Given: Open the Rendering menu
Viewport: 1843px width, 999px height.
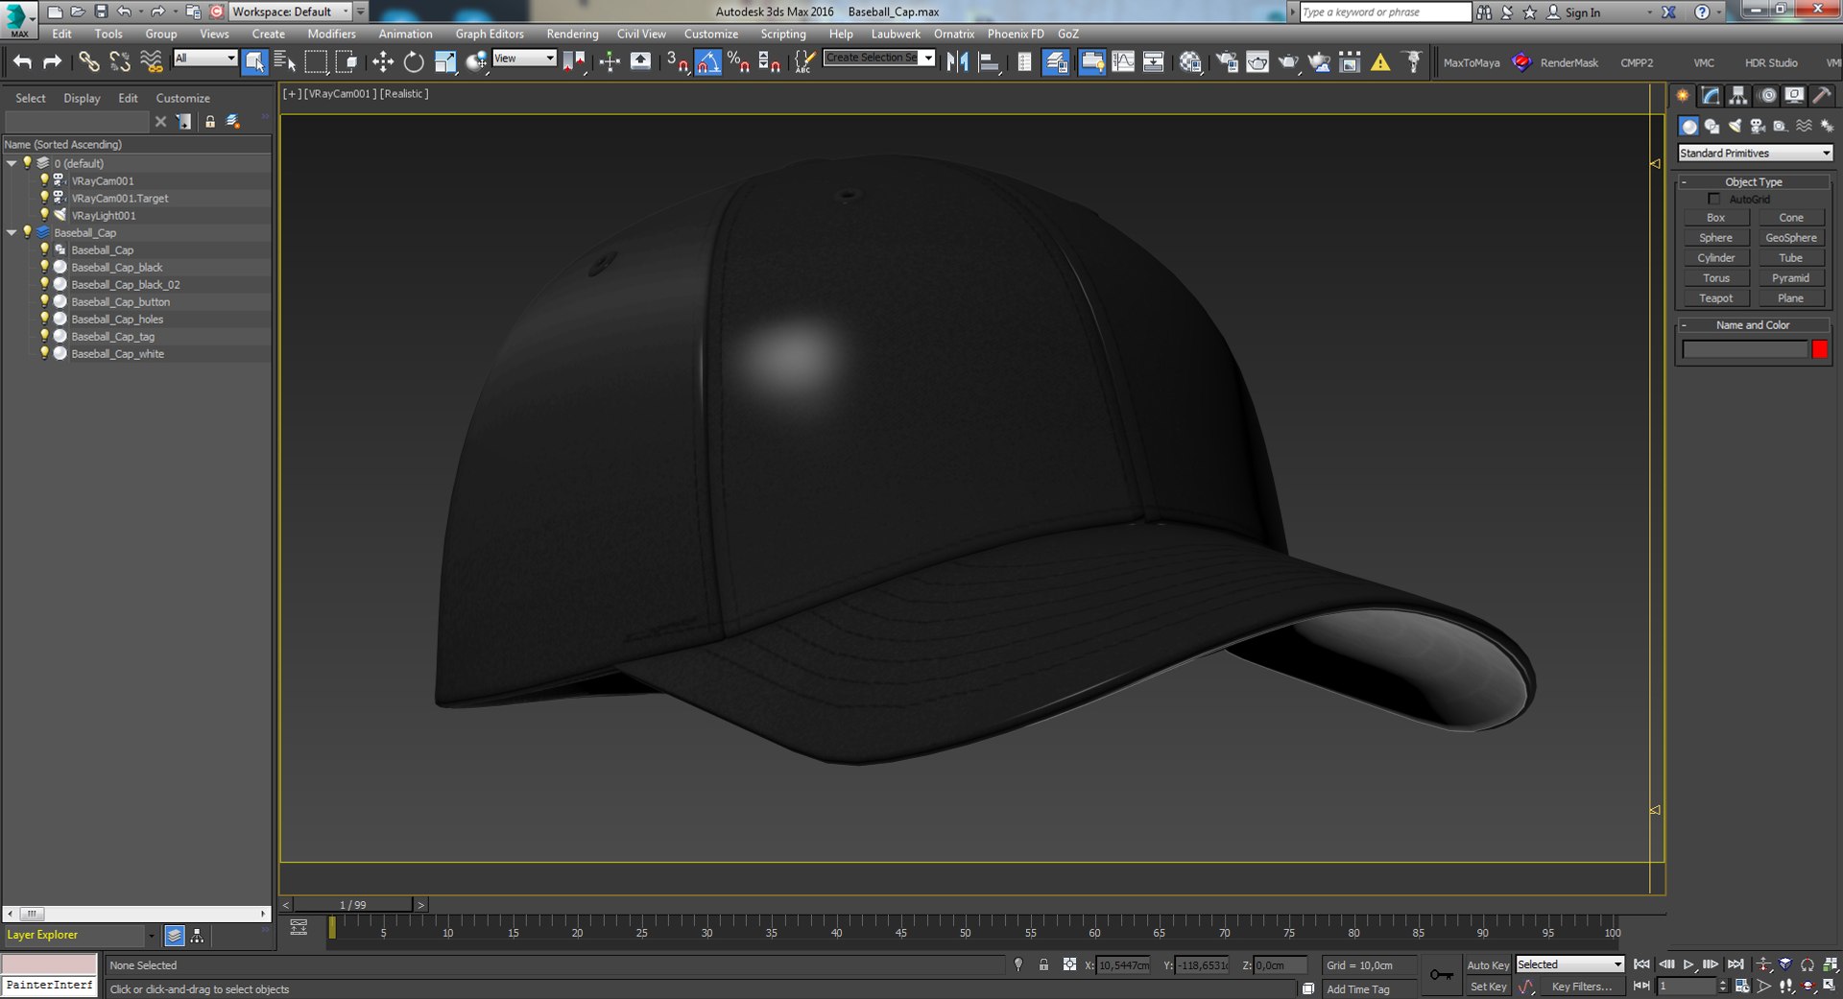Looking at the screenshot, I should (x=572, y=34).
